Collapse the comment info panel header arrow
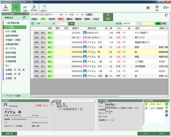This screenshot has width=171, height=137. pyautogui.click(x=142, y=101)
